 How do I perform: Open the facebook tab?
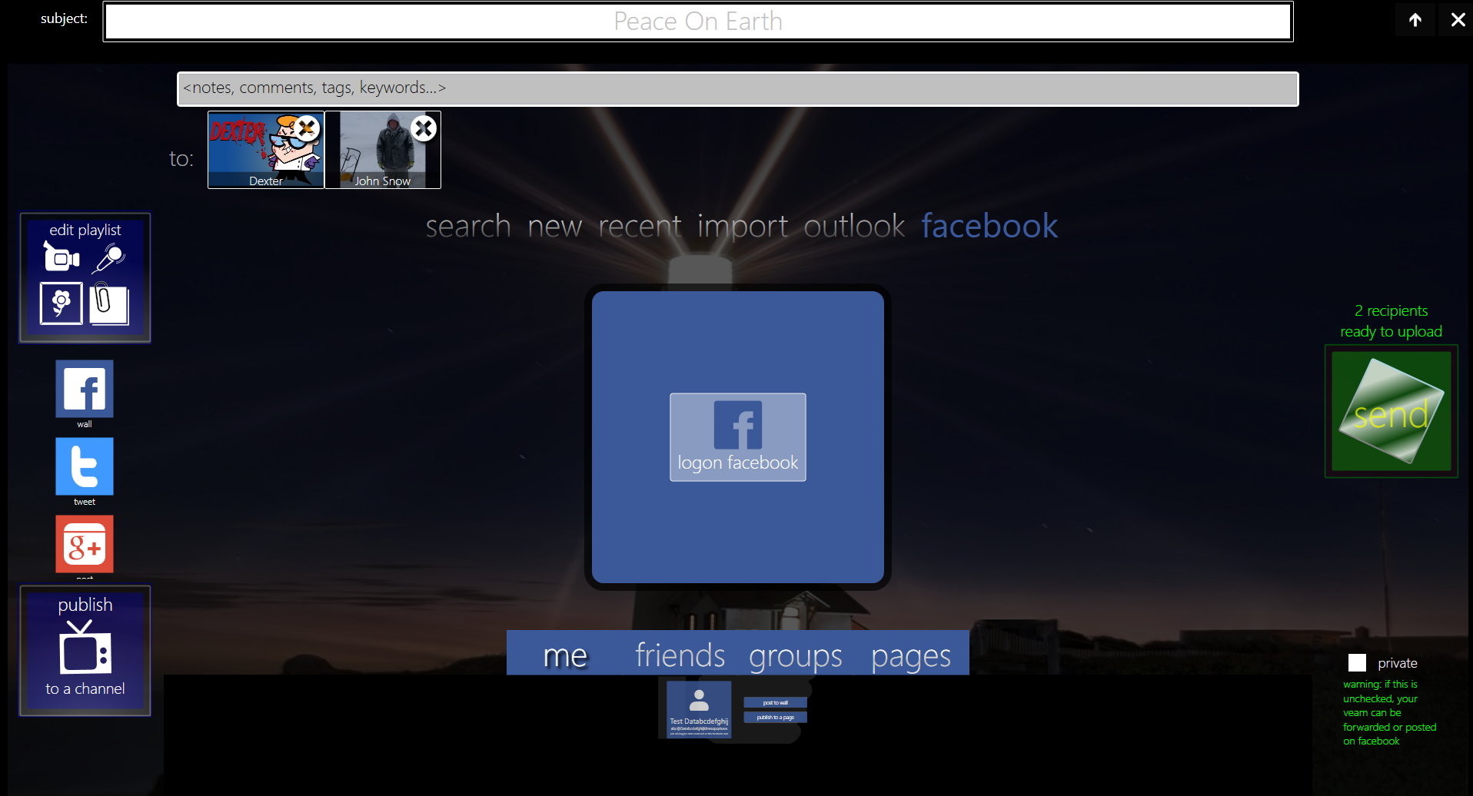[x=989, y=226]
